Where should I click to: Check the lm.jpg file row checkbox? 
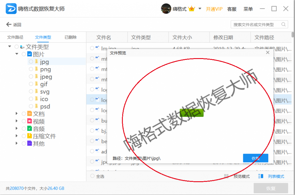point(92,48)
